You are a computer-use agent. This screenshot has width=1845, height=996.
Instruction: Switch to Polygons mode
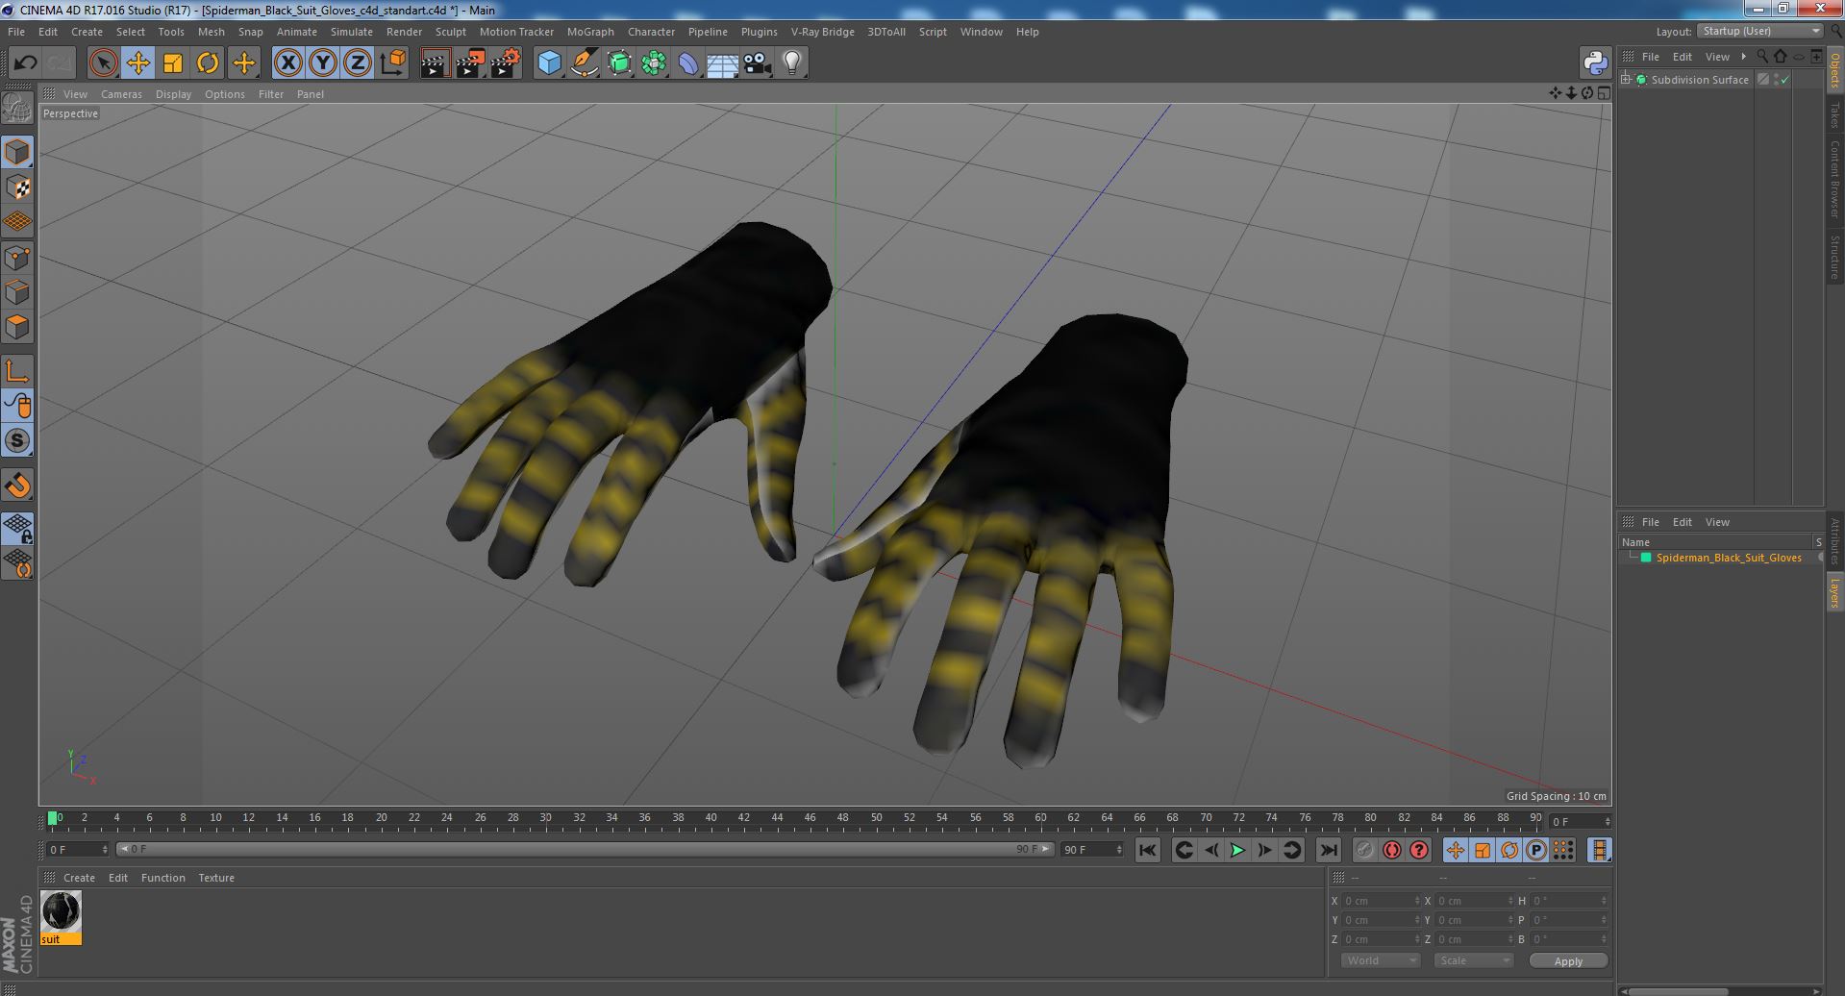pos(17,327)
